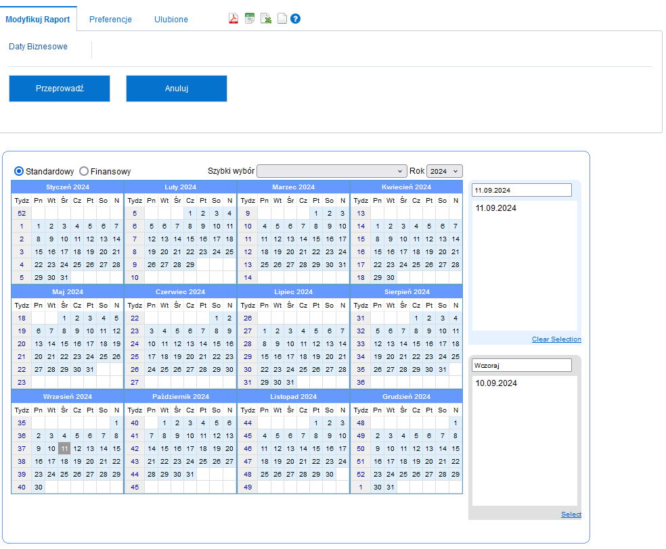The image size is (666, 549).
Task: Open the Szybki wybór dropdown
Action: (x=332, y=171)
